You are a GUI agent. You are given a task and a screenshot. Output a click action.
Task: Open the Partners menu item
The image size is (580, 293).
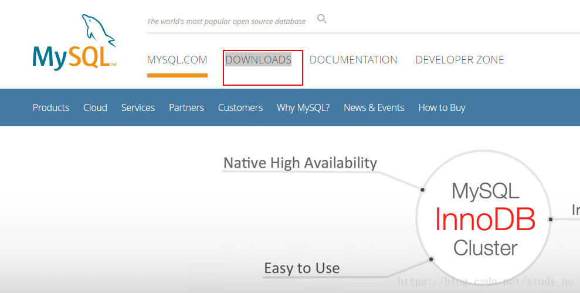click(186, 107)
